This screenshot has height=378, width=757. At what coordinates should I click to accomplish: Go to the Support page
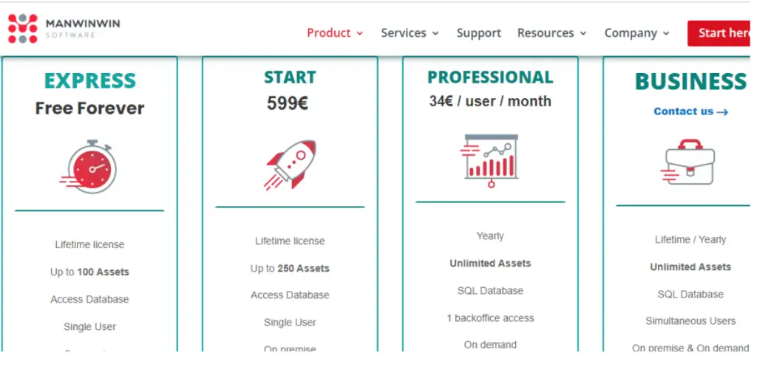pos(478,32)
